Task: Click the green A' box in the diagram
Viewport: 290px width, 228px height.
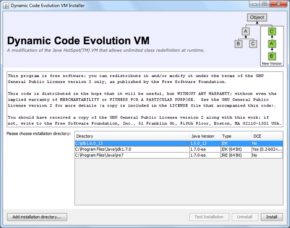Action: [272, 44]
